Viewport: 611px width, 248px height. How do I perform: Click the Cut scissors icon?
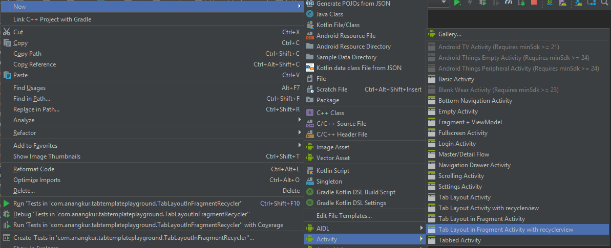click(x=6, y=32)
